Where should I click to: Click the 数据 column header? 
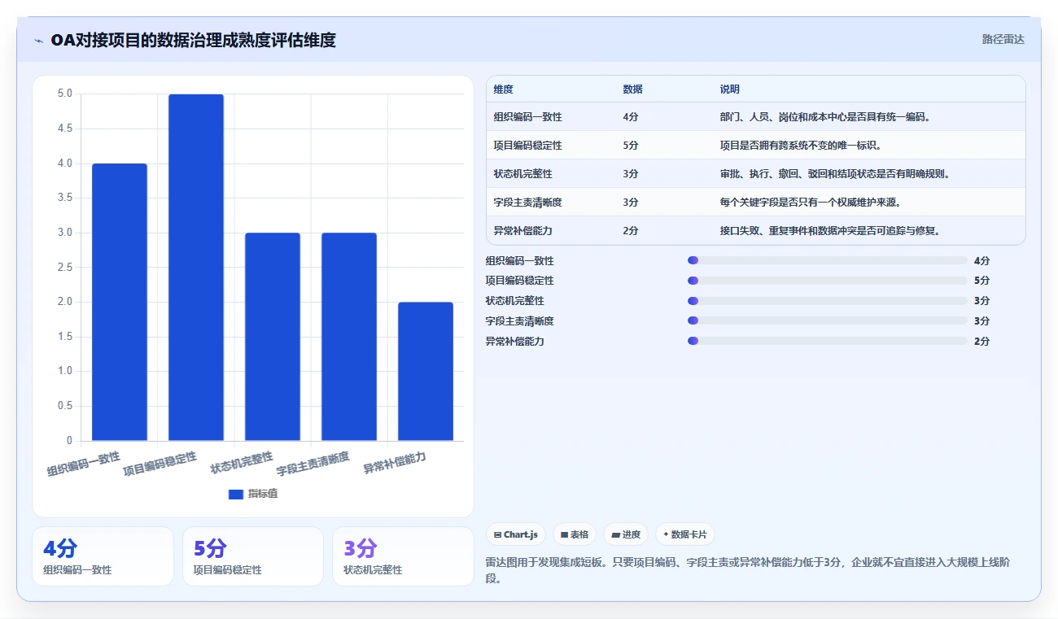click(x=633, y=89)
